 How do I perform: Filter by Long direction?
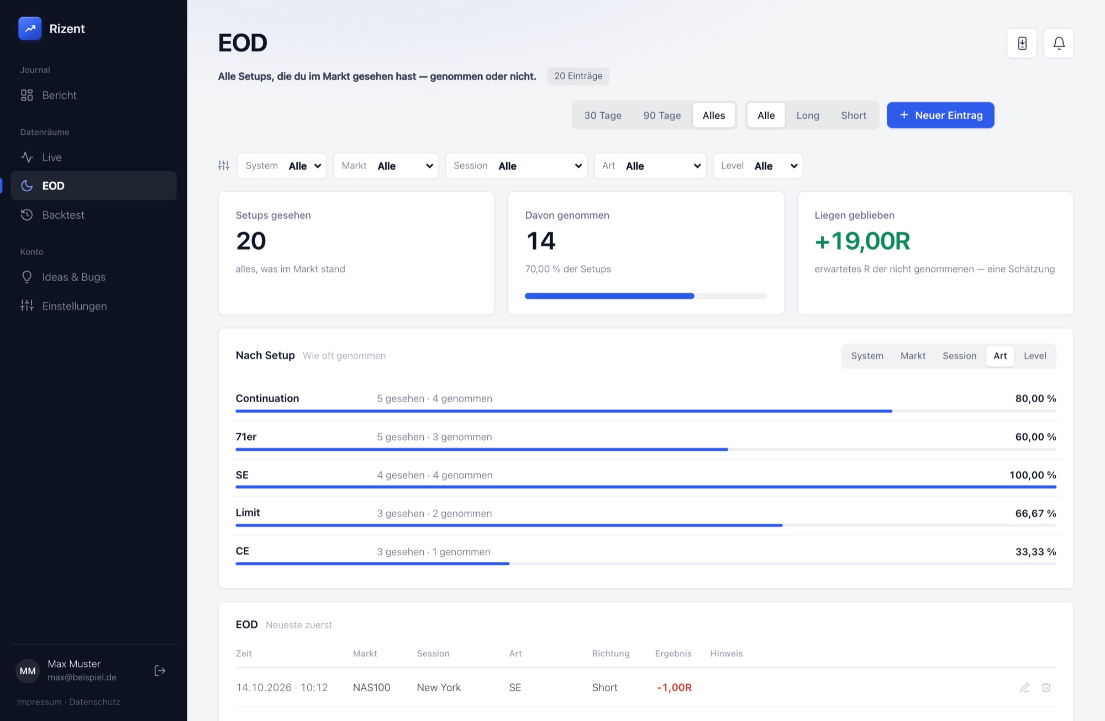click(x=808, y=115)
